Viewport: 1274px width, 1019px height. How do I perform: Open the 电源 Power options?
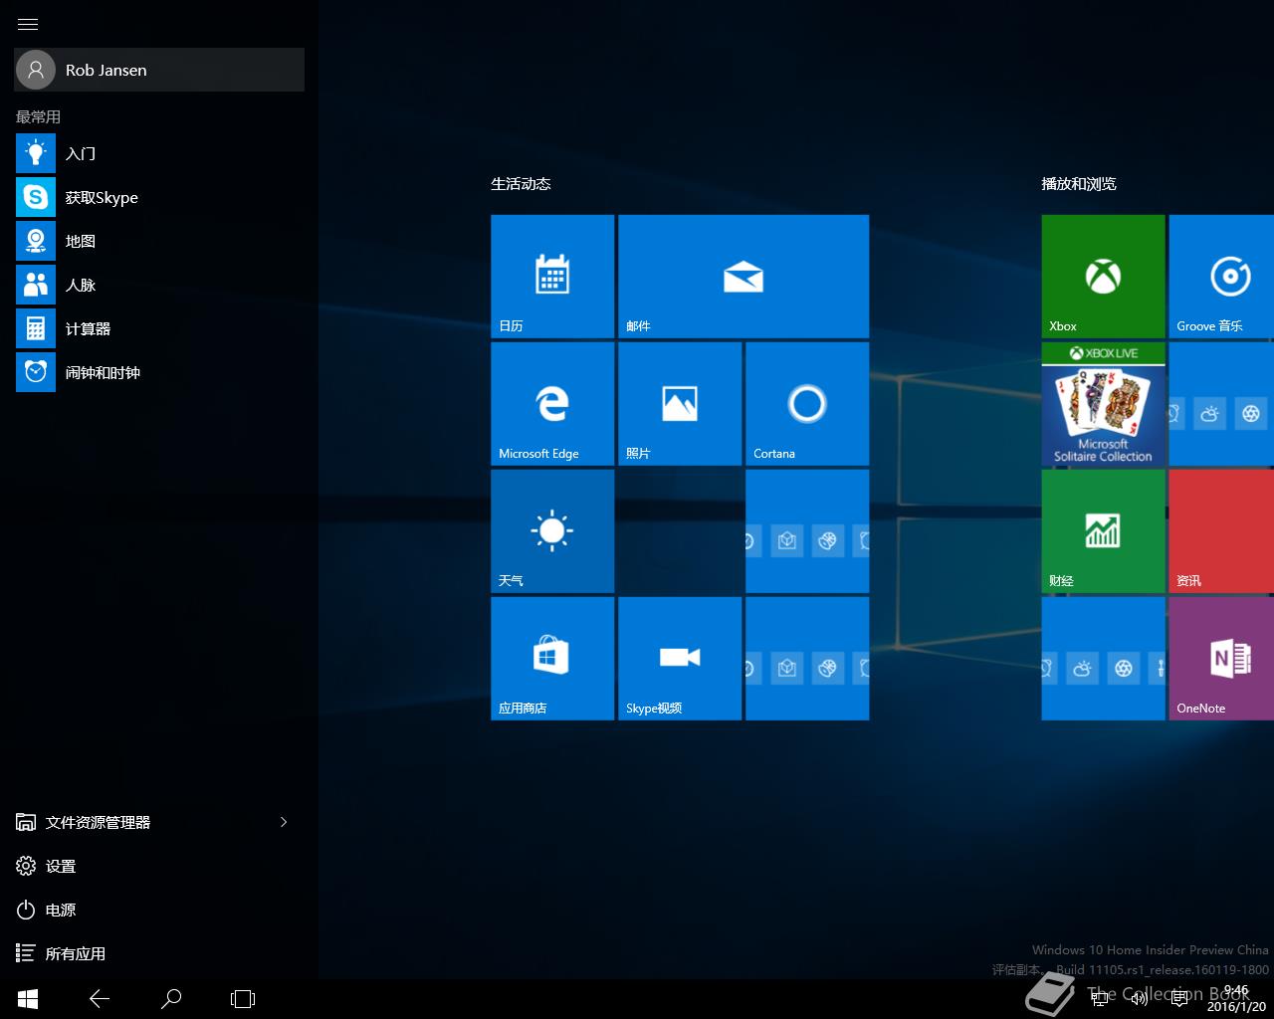[x=159, y=910]
